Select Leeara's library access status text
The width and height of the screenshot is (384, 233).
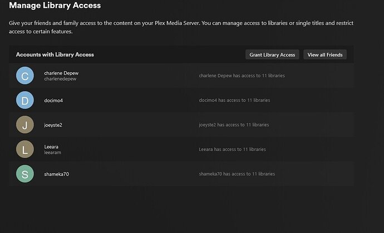[232, 149]
